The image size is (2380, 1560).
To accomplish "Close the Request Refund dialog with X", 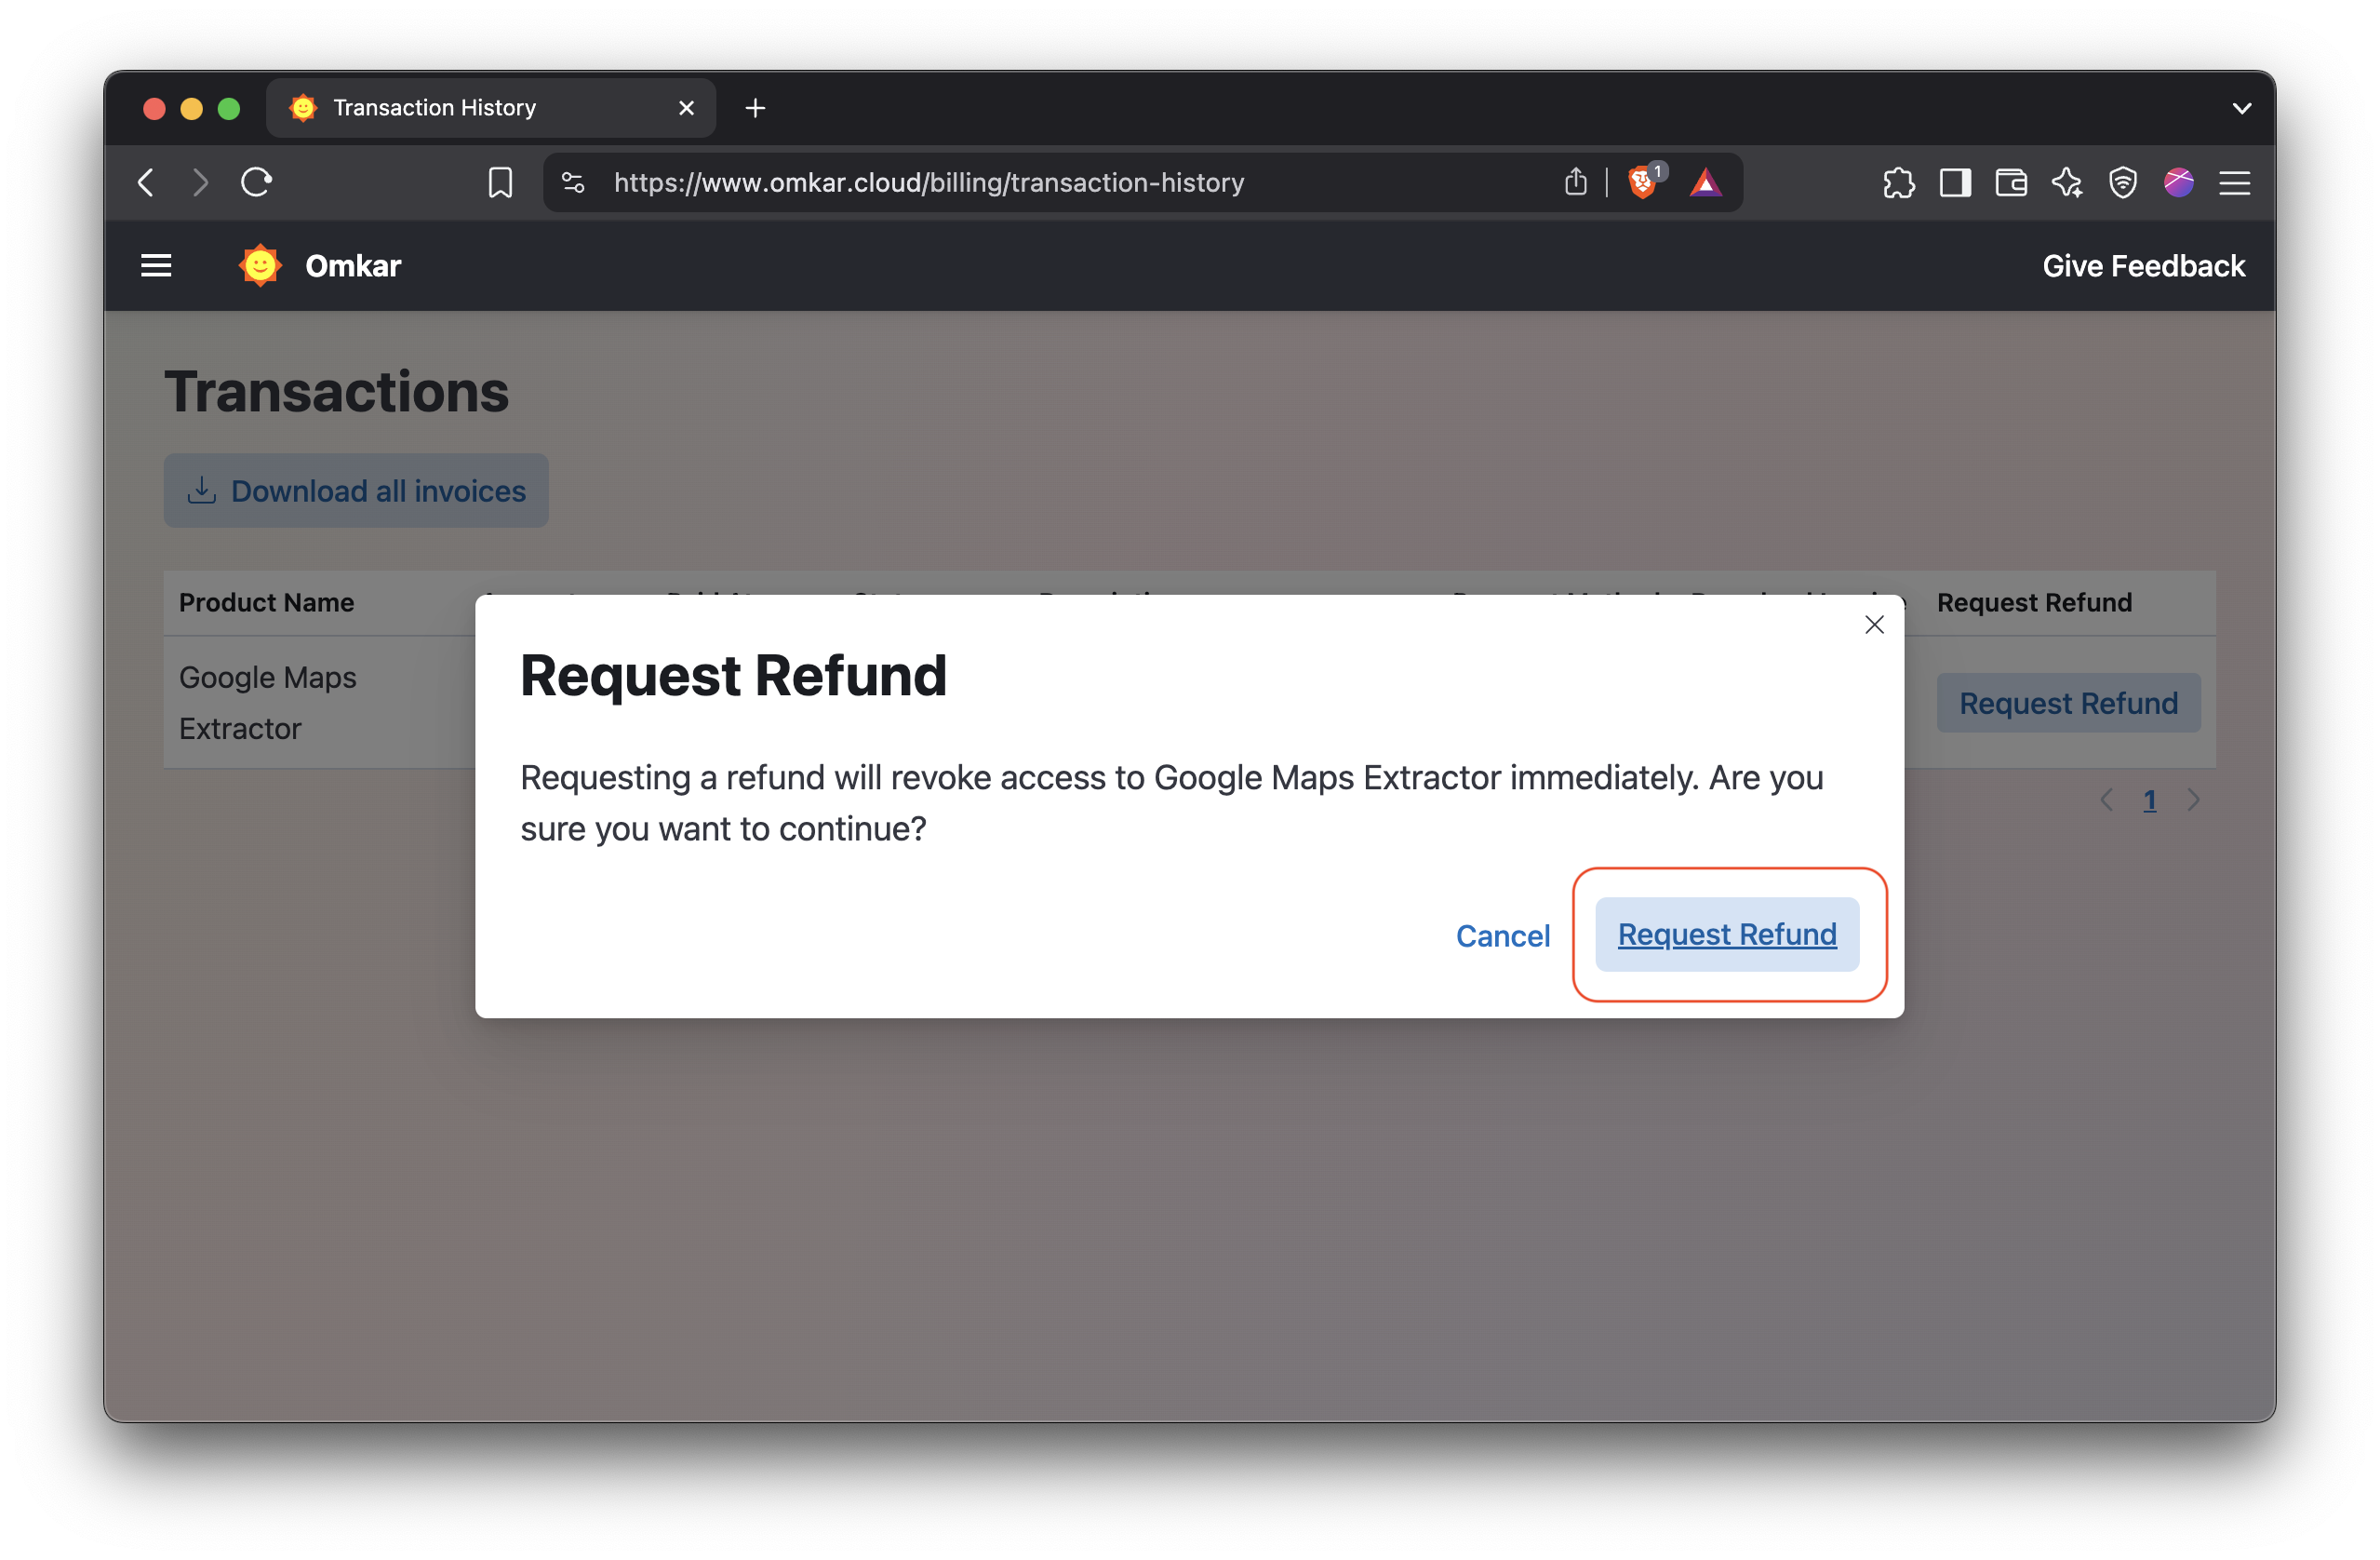I will click(1874, 625).
